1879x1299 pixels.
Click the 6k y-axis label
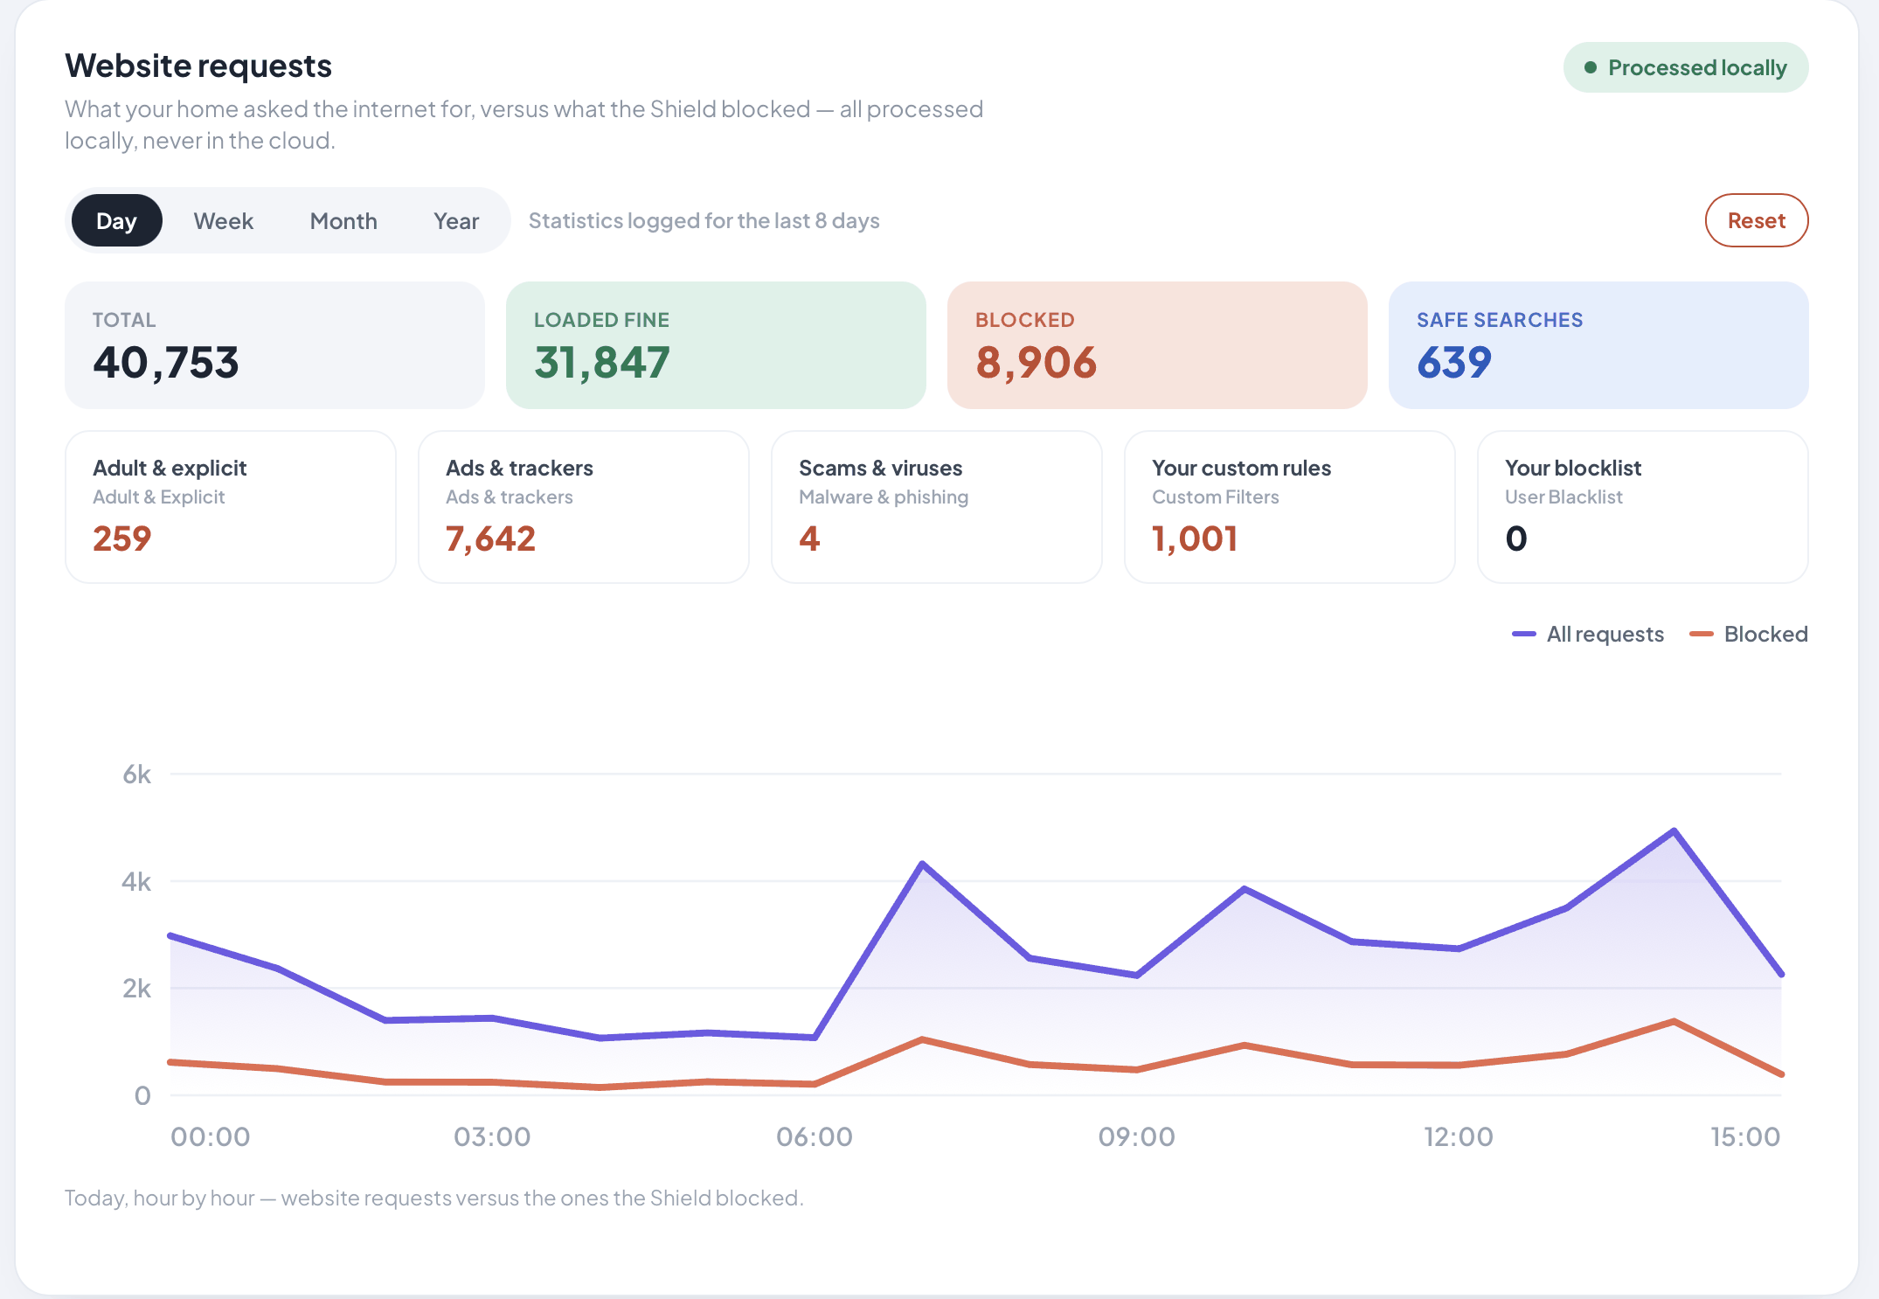[x=136, y=774]
